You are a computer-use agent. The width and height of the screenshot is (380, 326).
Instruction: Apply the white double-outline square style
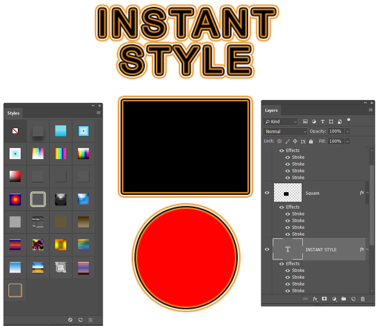[x=38, y=199]
